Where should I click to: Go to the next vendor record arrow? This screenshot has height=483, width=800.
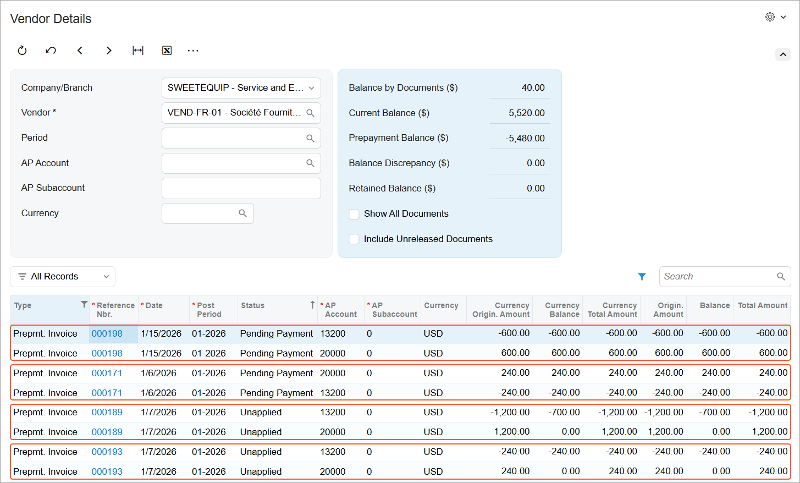109,51
